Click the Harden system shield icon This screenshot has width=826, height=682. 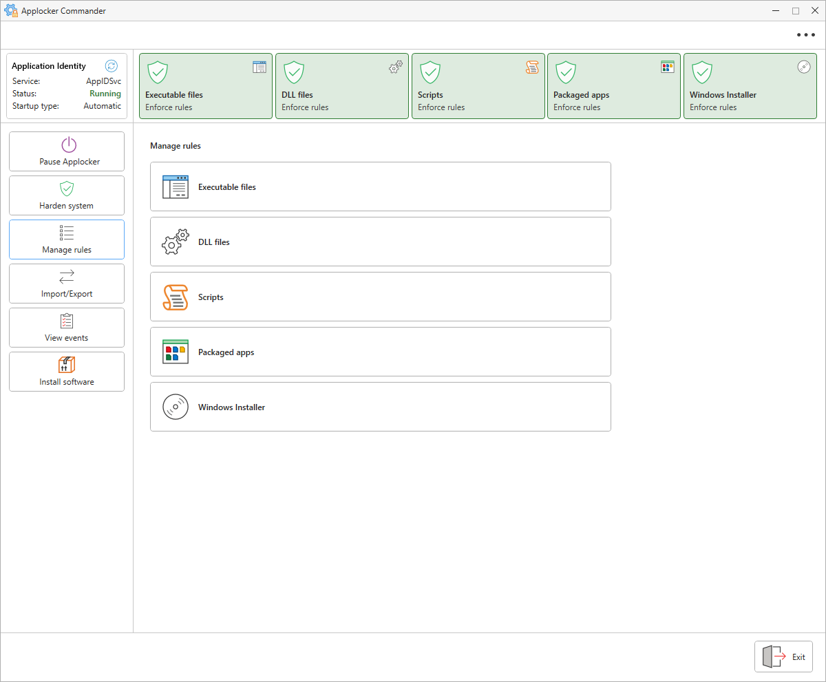tap(67, 189)
